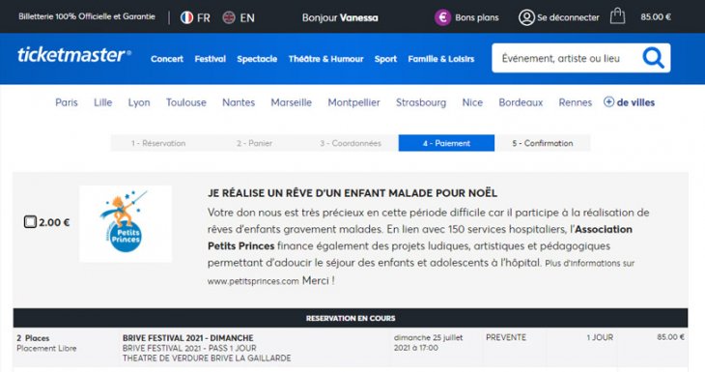Click the 2 Places cell
The image size is (705, 372).
[33, 338]
